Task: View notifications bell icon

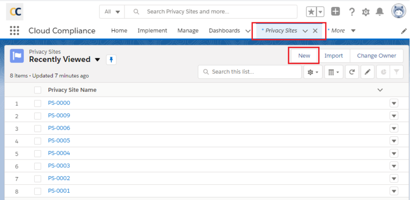Action: [379, 12]
